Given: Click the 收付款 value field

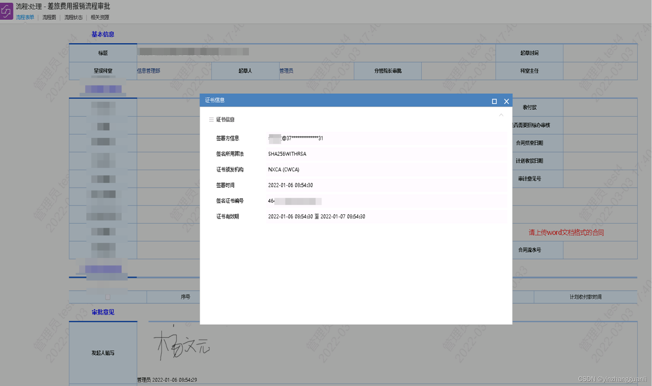Looking at the screenshot, I should coord(600,107).
